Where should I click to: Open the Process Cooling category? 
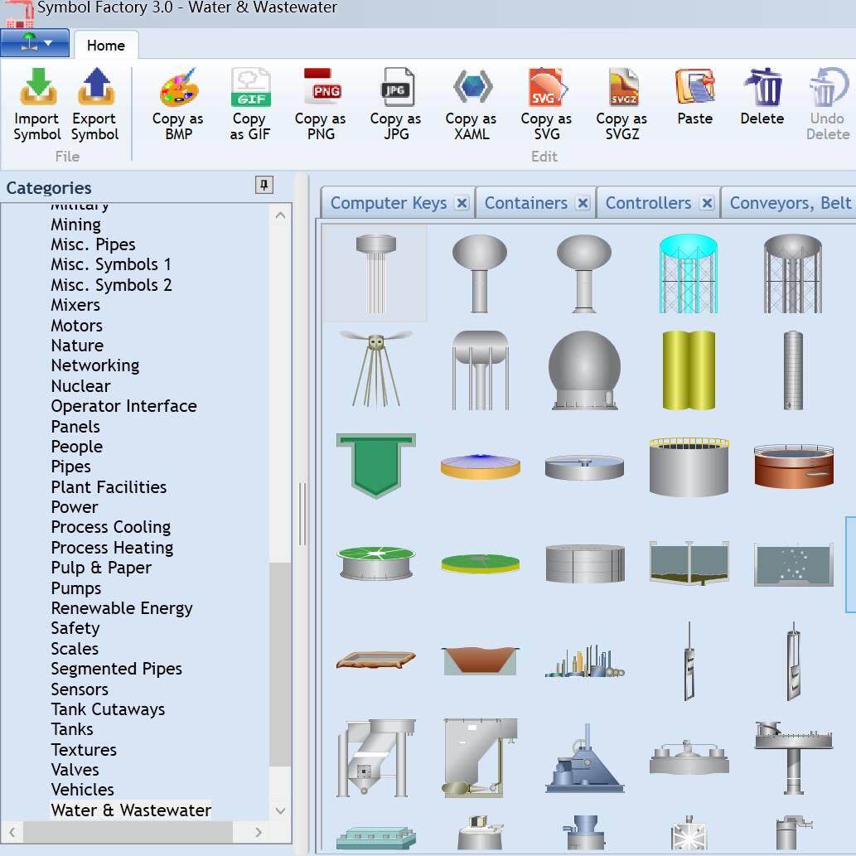tap(111, 527)
